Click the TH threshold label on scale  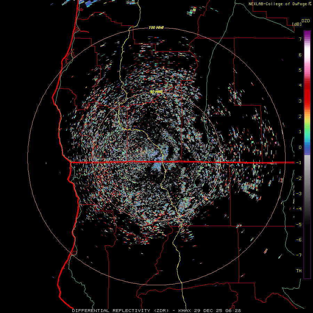[299, 271]
